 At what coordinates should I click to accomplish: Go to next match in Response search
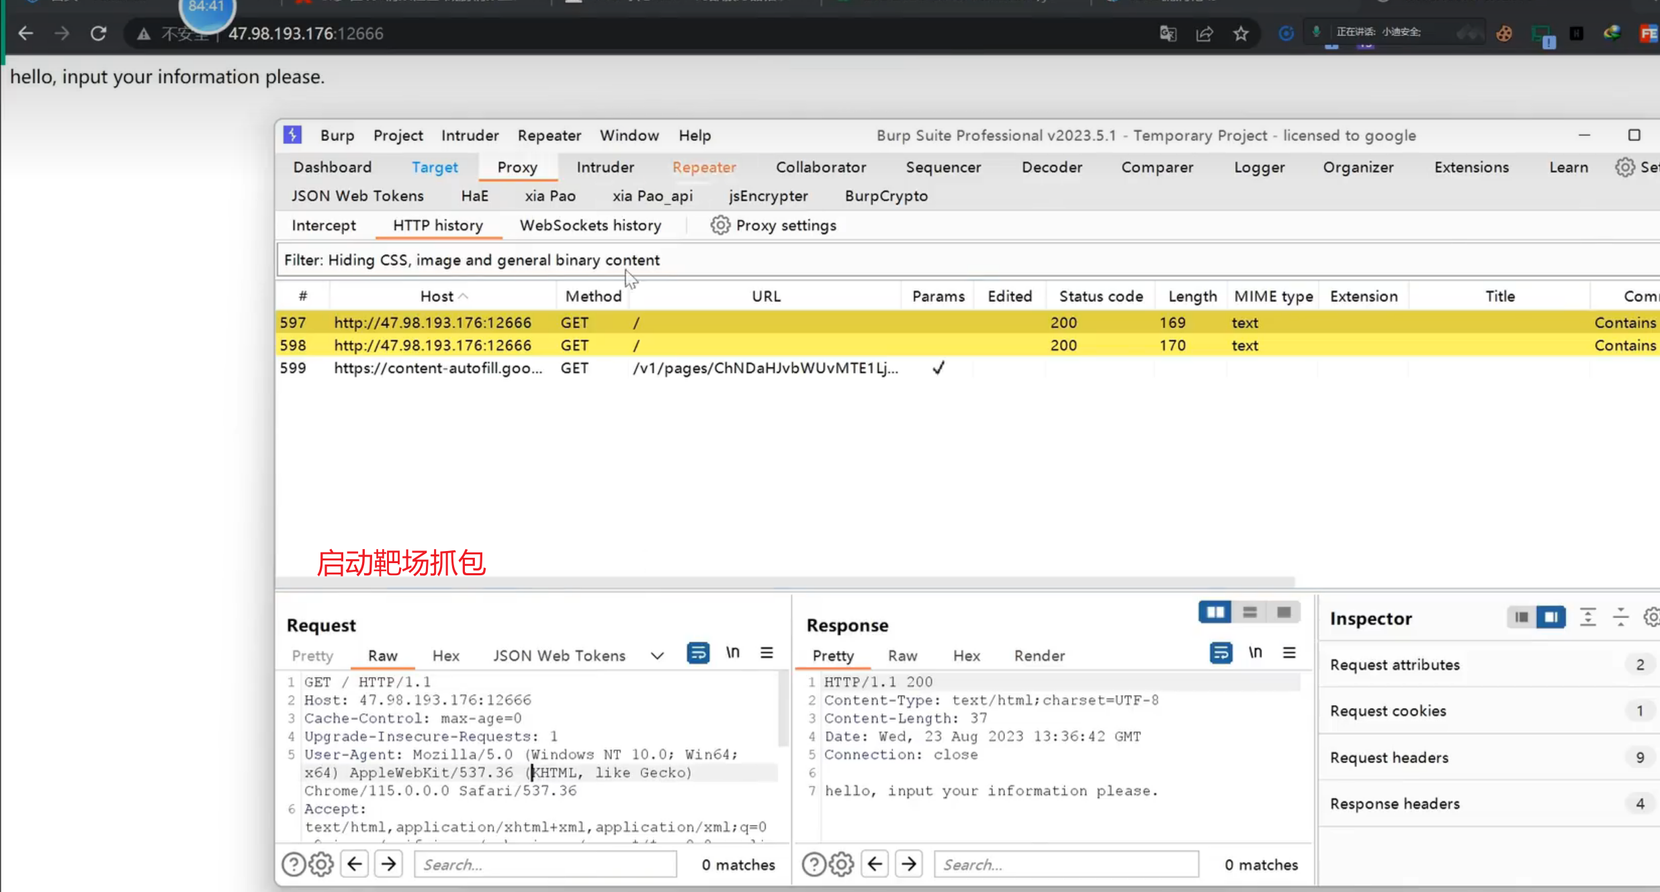(909, 864)
